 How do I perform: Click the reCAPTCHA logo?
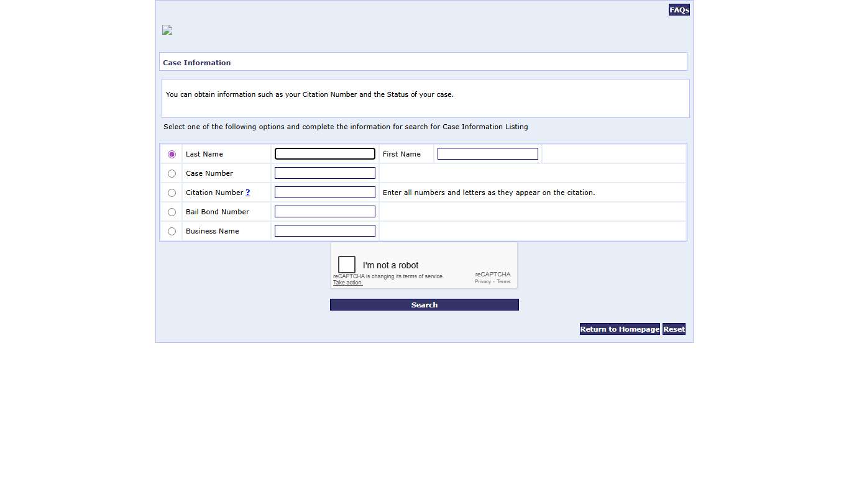(x=493, y=274)
